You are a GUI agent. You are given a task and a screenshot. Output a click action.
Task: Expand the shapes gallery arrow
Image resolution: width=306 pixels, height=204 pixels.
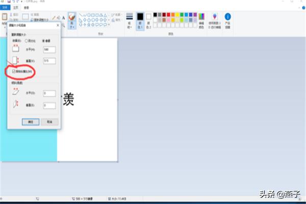click(109, 25)
